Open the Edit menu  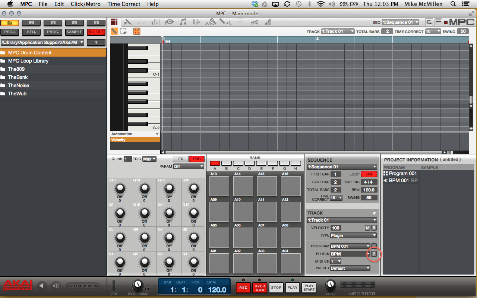point(59,4)
